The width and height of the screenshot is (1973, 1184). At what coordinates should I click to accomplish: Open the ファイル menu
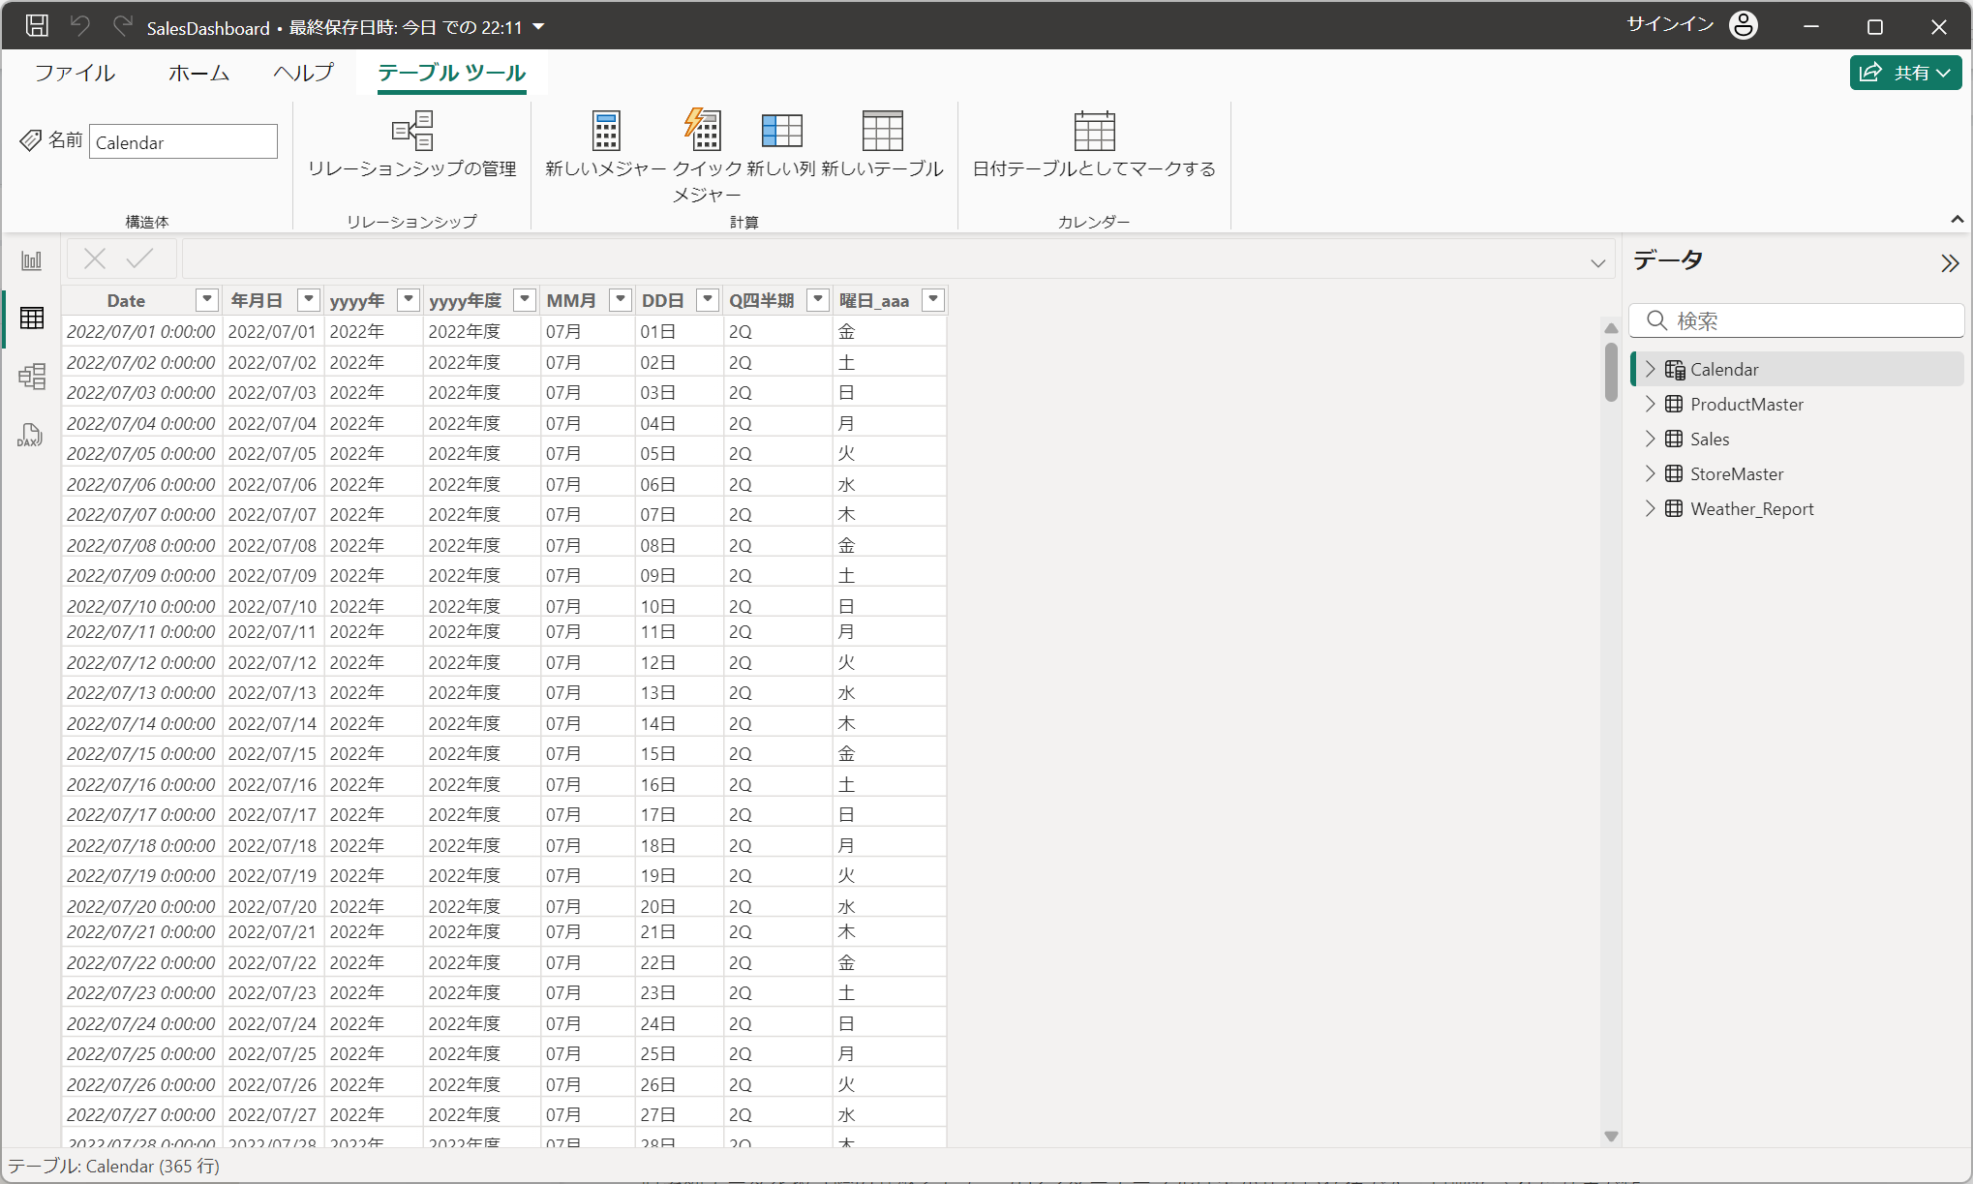(75, 73)
